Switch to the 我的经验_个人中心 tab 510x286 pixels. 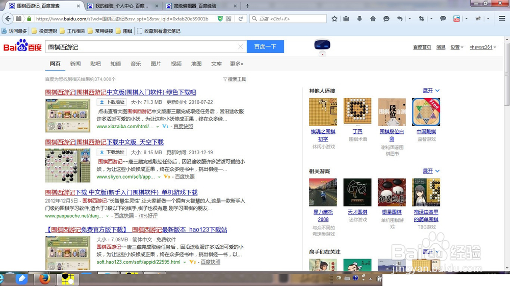(x=122, y=6)
